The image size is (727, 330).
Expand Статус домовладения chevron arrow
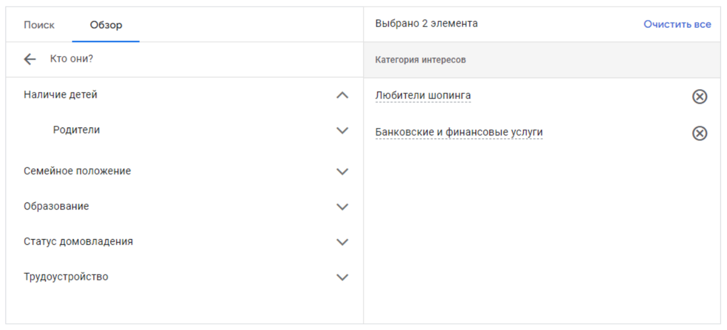(x=342, y=242)
